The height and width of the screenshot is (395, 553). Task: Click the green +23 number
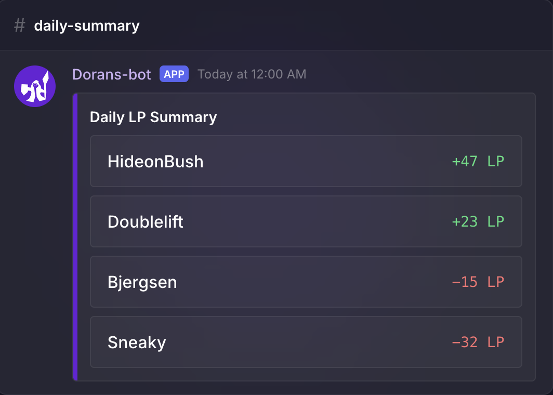[x=465, y=221]
